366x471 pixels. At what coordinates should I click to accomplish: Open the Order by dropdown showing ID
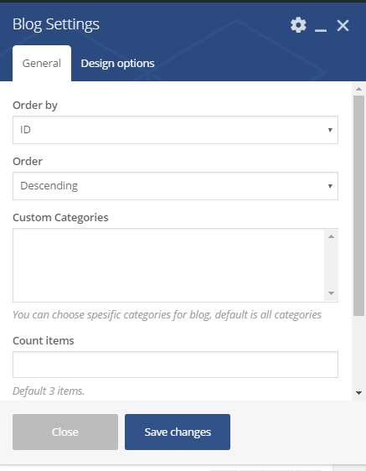click(x=175, y=130)
